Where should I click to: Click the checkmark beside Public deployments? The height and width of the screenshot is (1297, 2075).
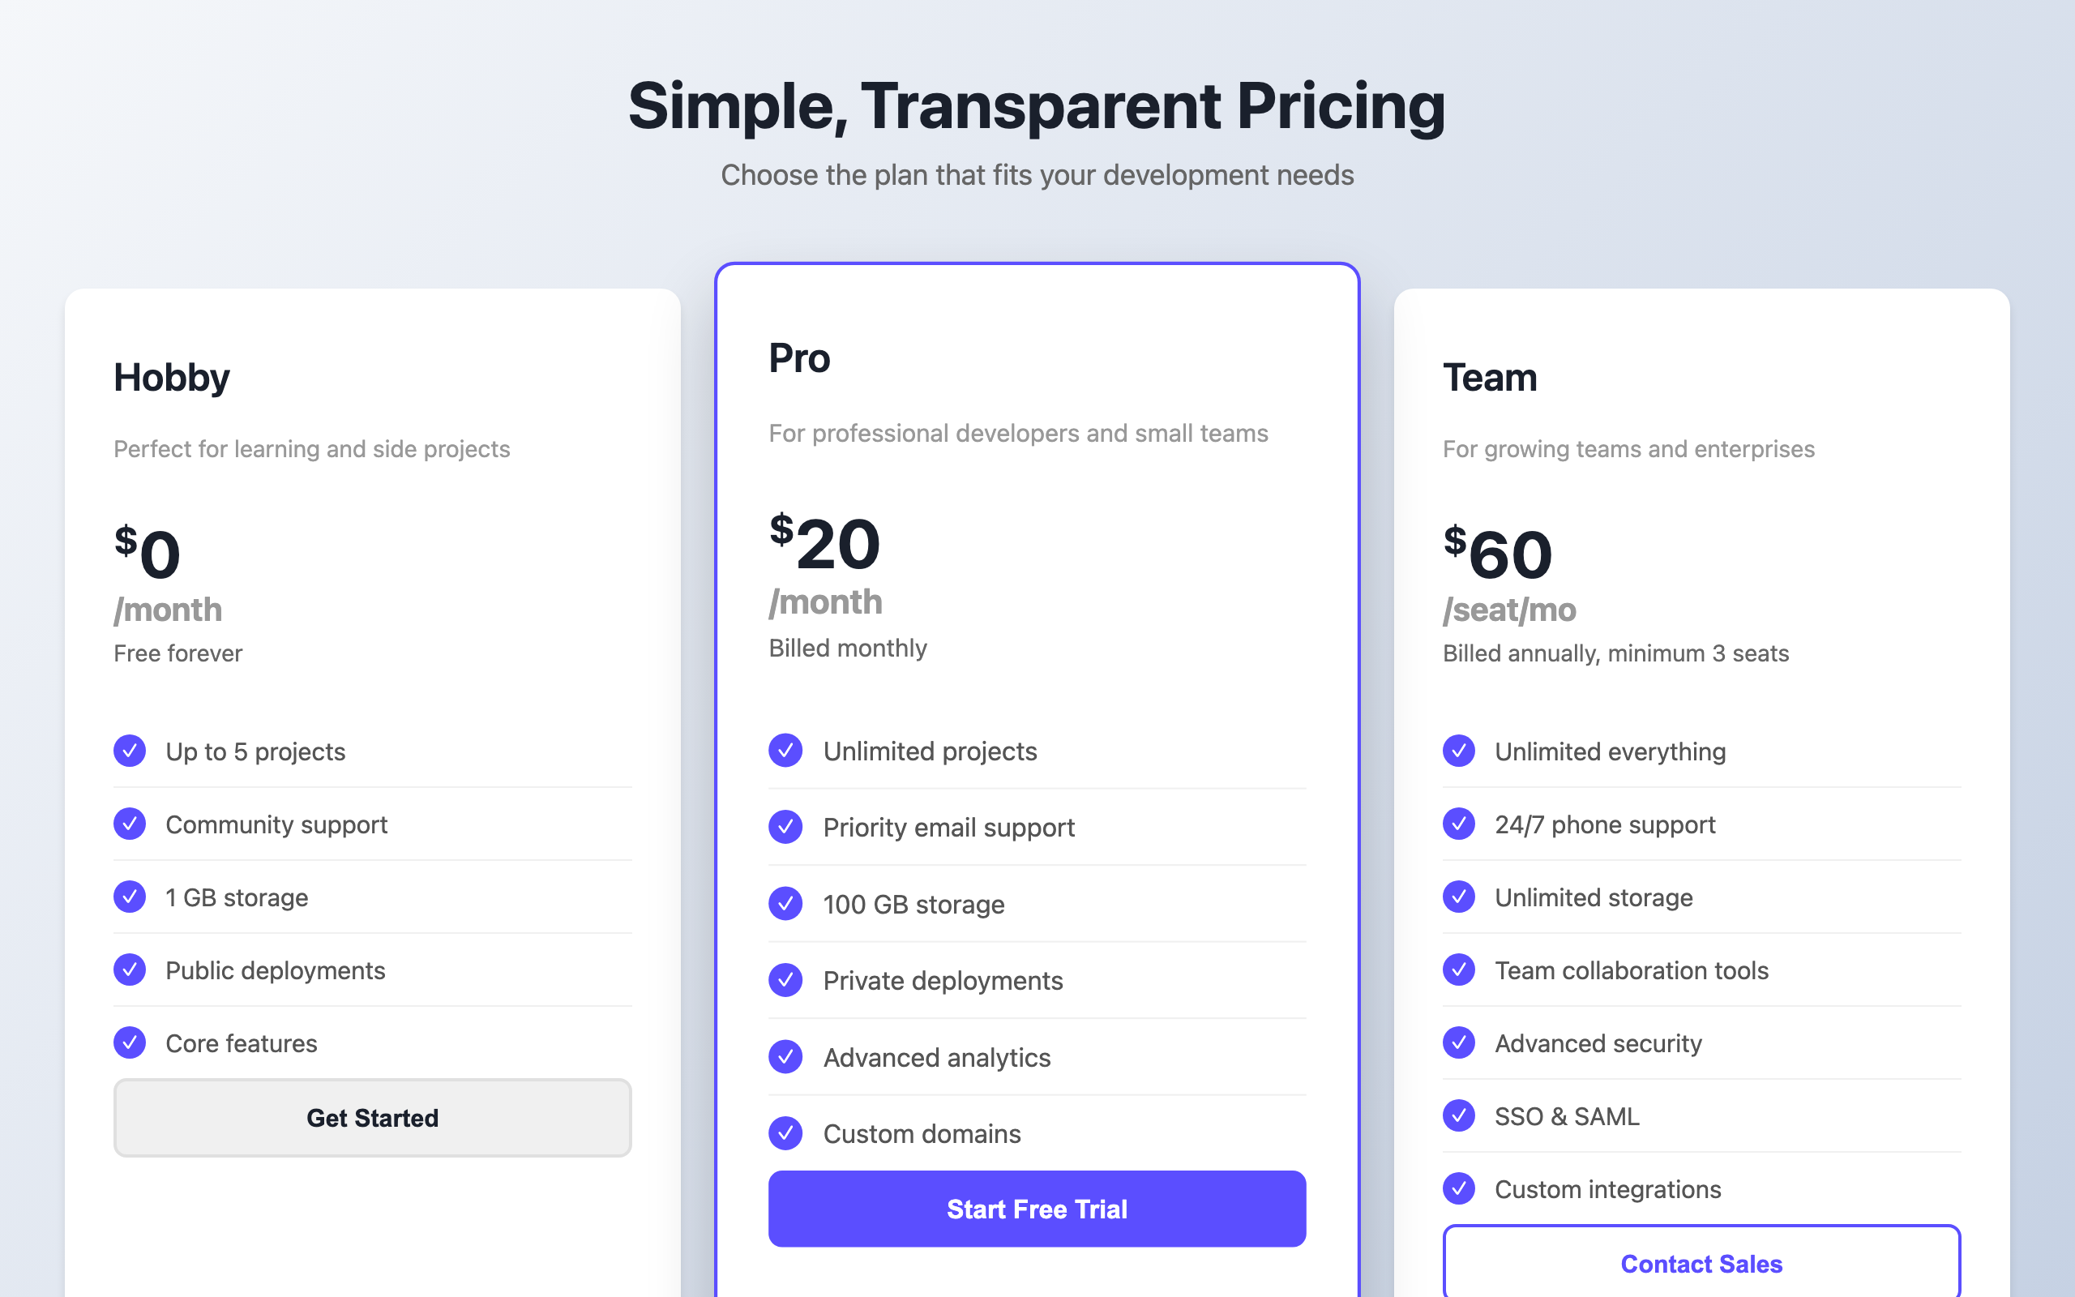pyautogui.click(x=130, y=970)
